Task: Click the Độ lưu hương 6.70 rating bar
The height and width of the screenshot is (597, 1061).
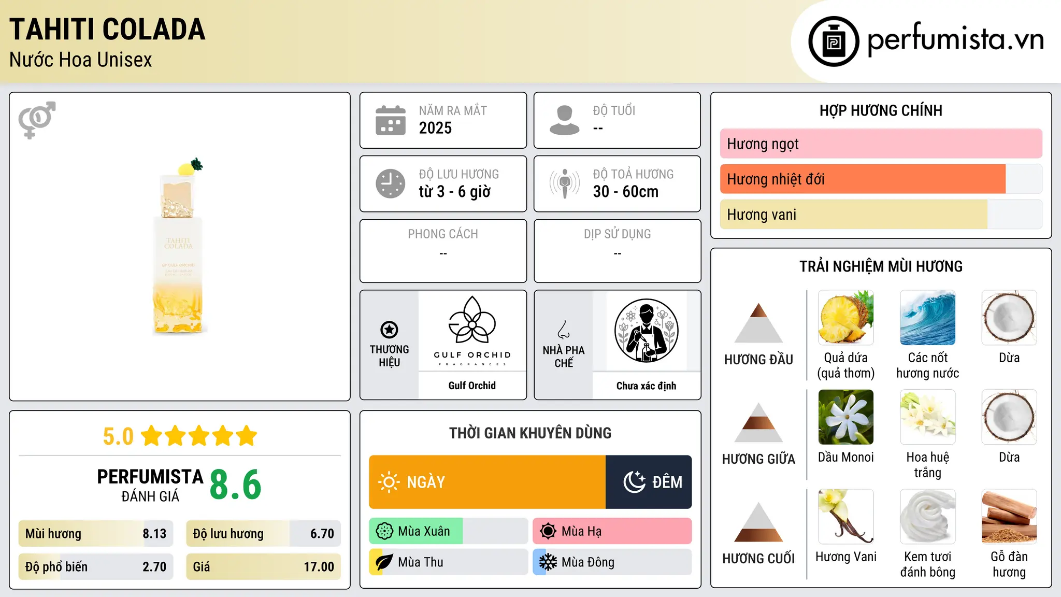Action: click(263, 534)
